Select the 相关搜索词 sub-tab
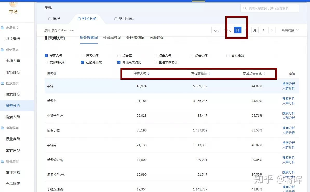 click(89, 38)
